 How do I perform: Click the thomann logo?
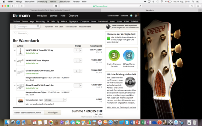(x=21, y=15)
